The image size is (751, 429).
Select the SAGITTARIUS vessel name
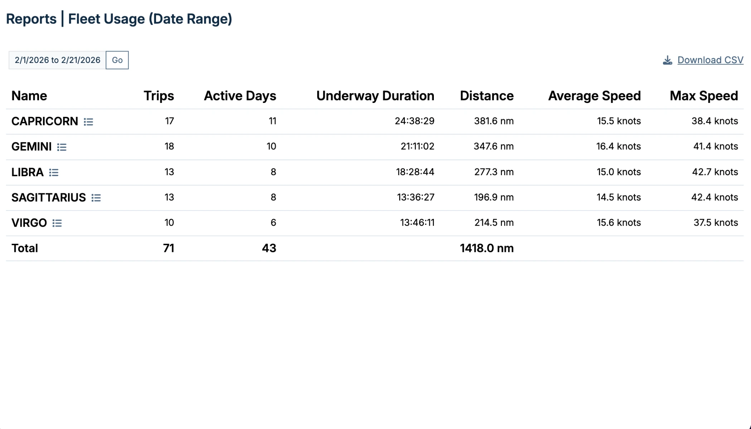tap(49, 197)
